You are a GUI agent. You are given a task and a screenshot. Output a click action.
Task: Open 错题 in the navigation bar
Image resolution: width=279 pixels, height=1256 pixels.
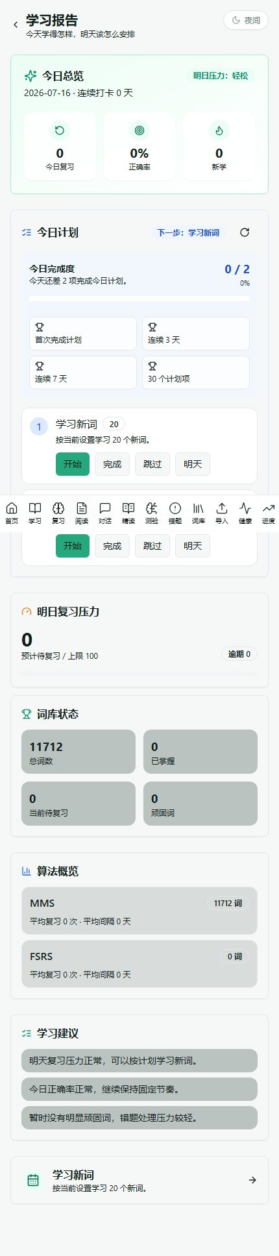point(175,513)
